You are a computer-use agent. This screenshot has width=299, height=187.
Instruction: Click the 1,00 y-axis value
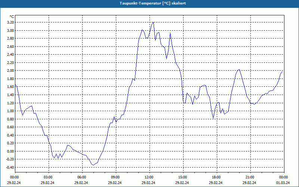(x=10, y=111)
